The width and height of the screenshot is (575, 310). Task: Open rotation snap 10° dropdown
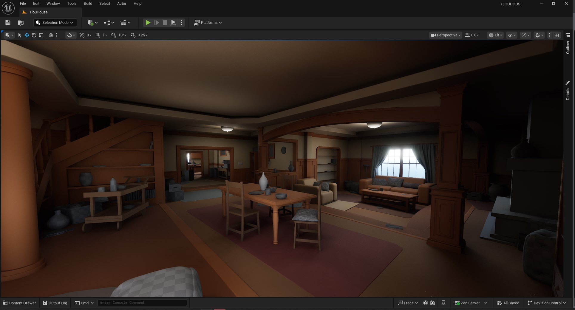pyautogui.click(x=122, y=35)
